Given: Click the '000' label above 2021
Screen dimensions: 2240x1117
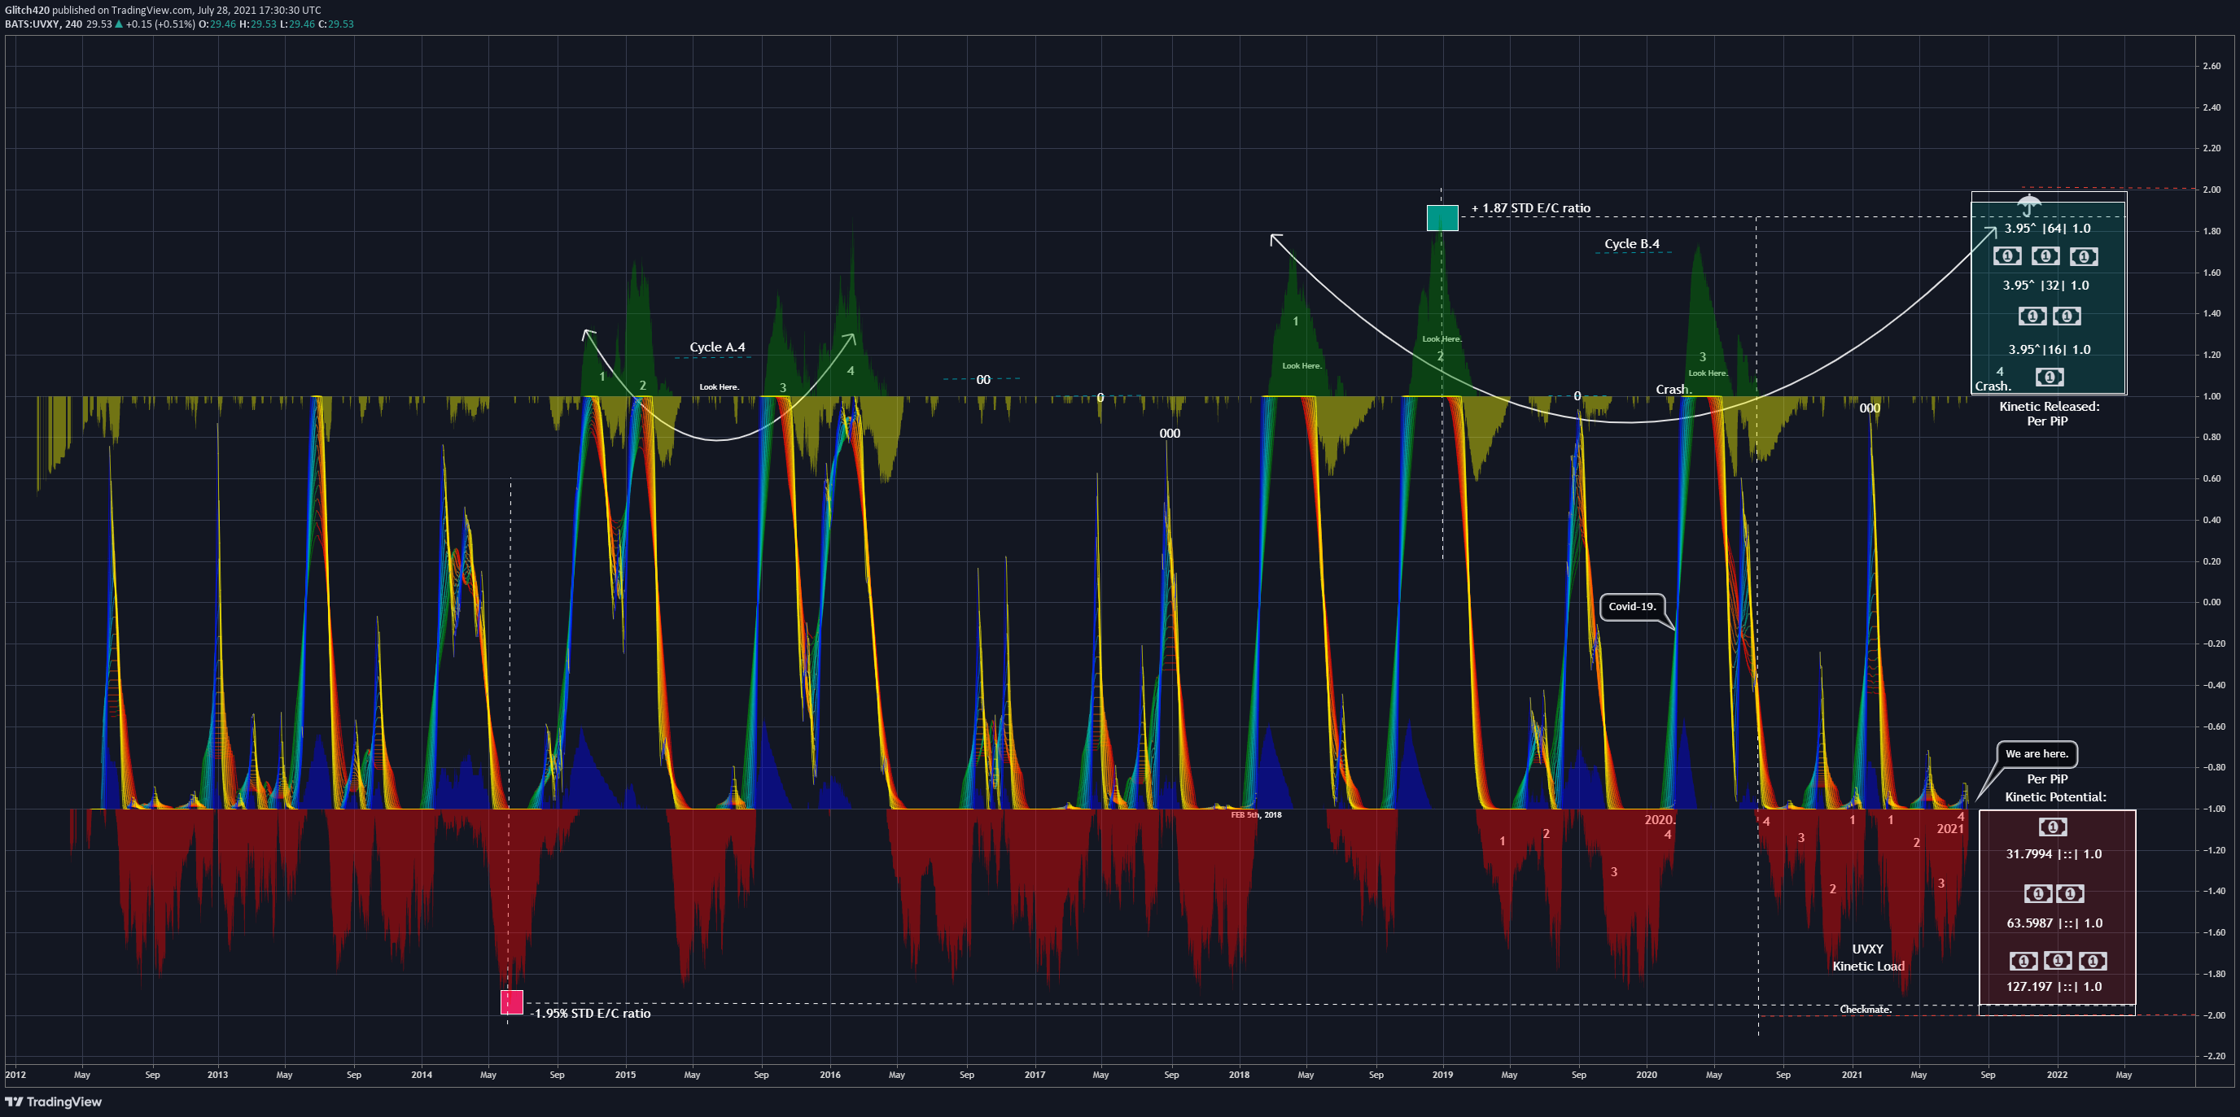Looking at the screenshot, I should (x=1870, y=408).
